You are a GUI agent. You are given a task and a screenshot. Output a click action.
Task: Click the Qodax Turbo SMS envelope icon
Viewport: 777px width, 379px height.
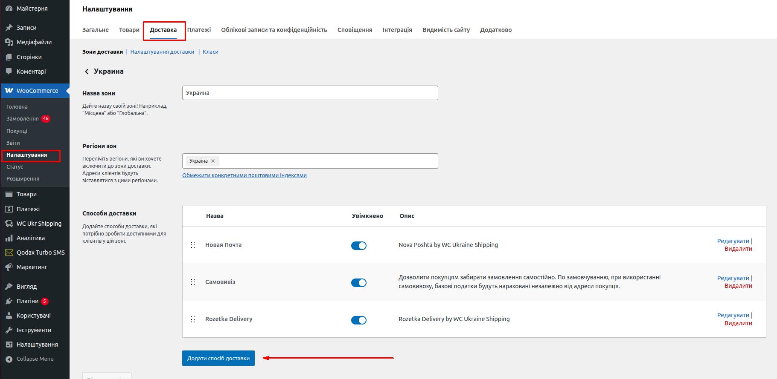pyautogui.click(x=9, y=253)
